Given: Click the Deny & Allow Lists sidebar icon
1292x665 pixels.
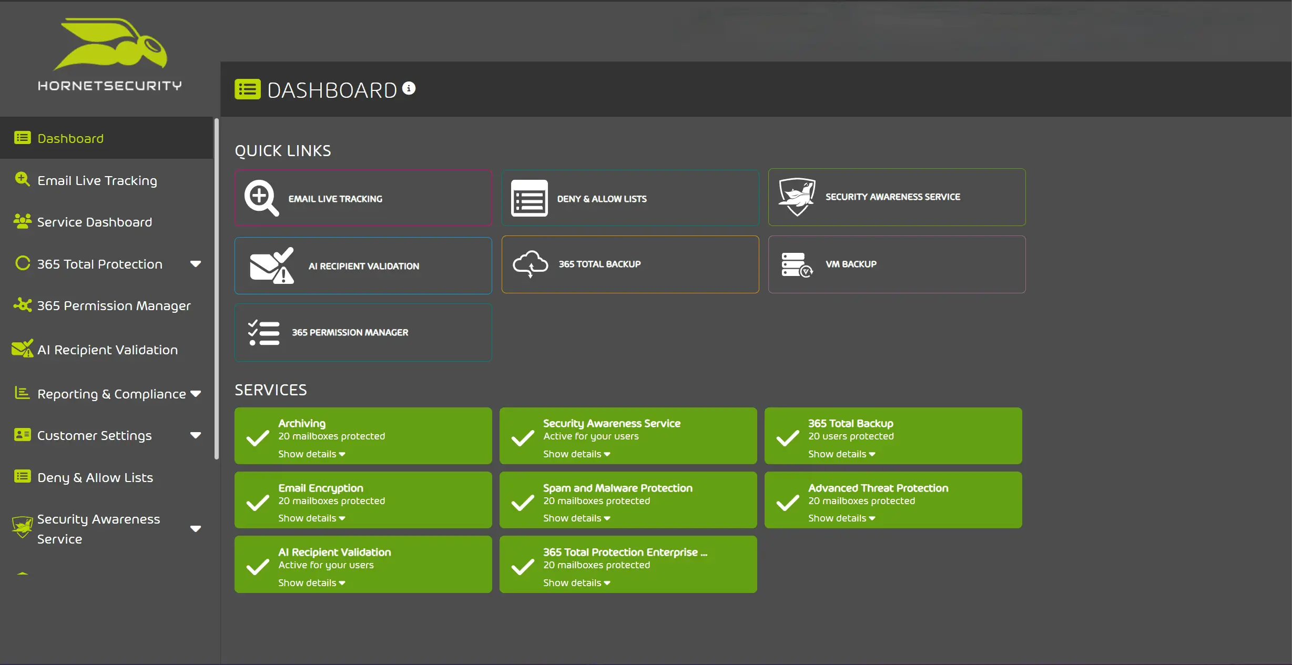Looking at the screenshot, I should tap(22, 476).
